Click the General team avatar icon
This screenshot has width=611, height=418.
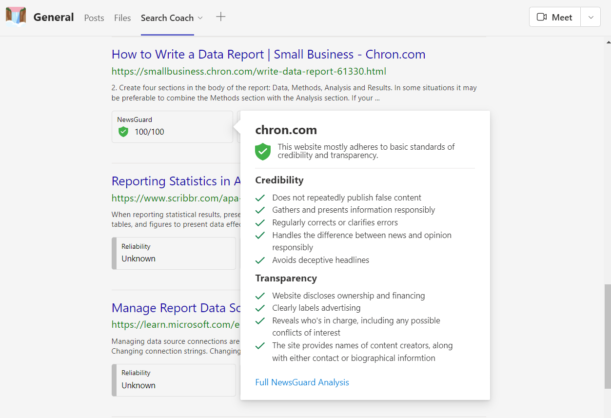pos(16,16)
